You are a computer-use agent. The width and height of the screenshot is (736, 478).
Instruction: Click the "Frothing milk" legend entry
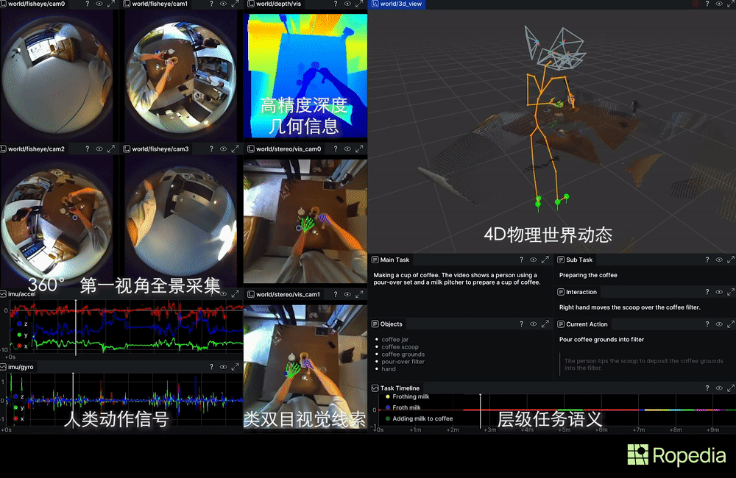point(409,397)
